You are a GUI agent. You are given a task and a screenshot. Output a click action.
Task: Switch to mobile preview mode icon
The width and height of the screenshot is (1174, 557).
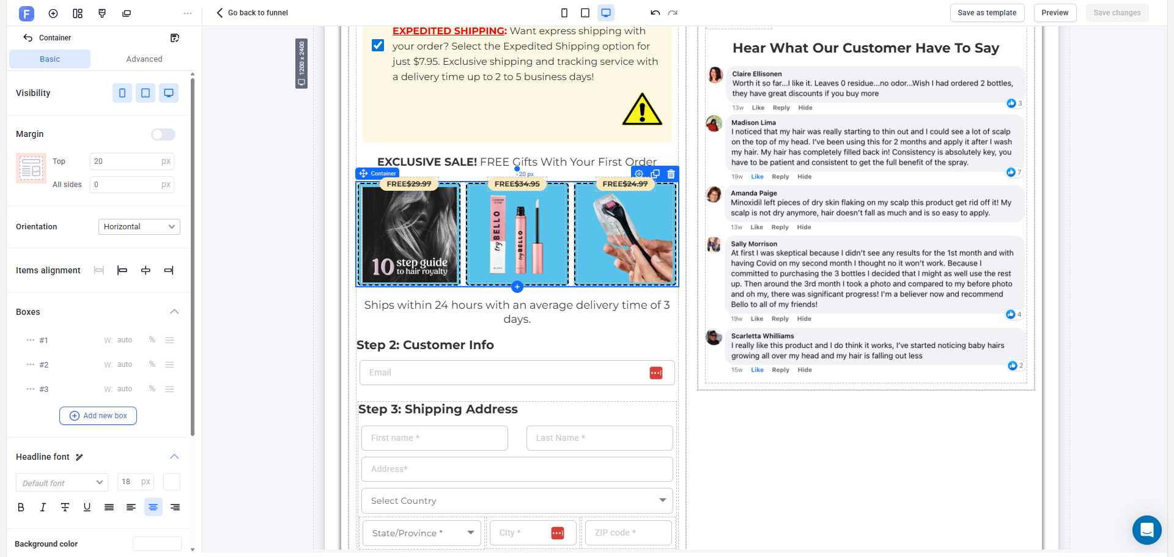point(564,13)
